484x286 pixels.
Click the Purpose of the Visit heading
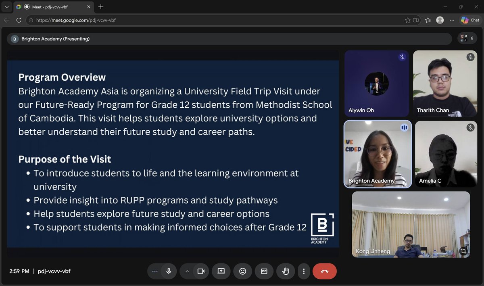[x=65, y=159]
